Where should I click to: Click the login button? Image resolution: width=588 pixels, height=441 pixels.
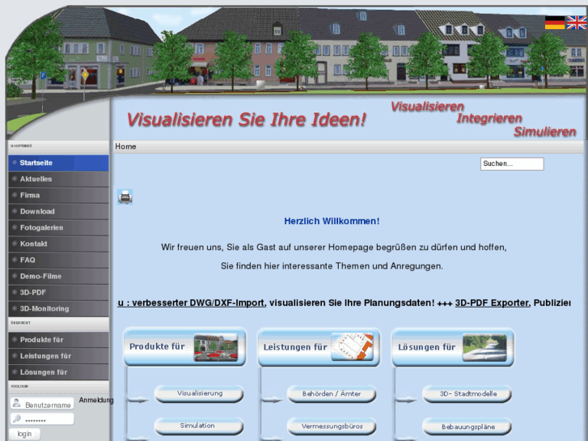[x=24, y=434]
